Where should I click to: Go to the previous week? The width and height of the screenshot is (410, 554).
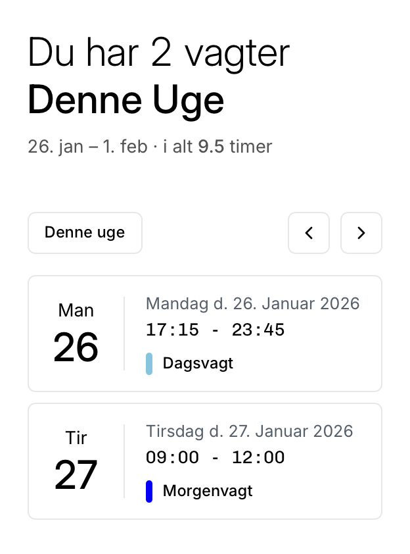pyautogui.click(x=308, y=233)
